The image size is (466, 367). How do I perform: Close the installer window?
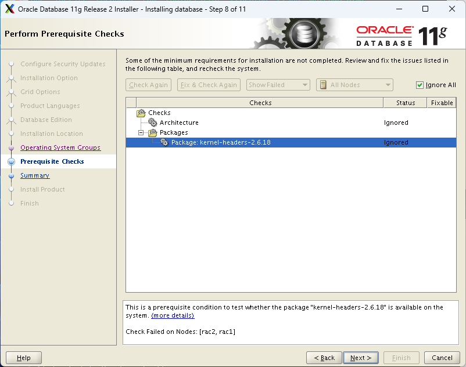pos(452,9)
